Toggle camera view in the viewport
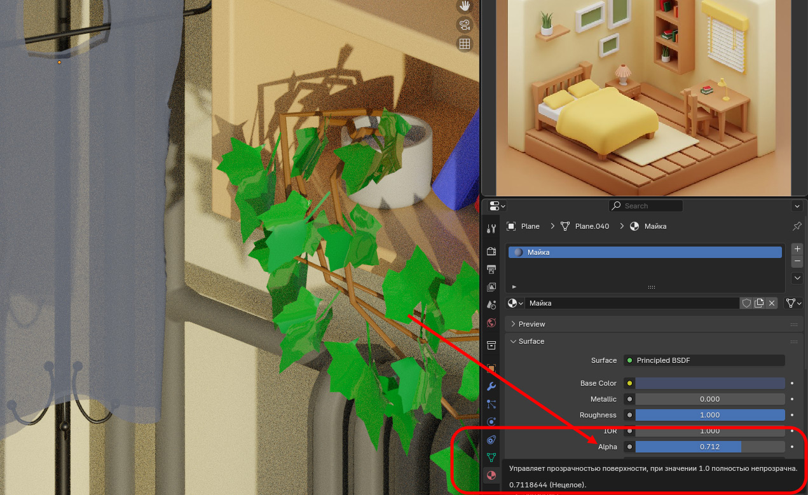Viewport: 808px width, 495px height. [x=465, y=25]
